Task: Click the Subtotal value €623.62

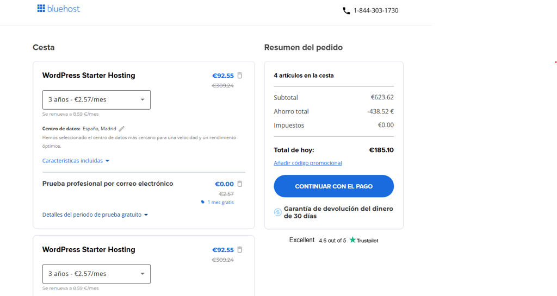Action: coord(382,97)
